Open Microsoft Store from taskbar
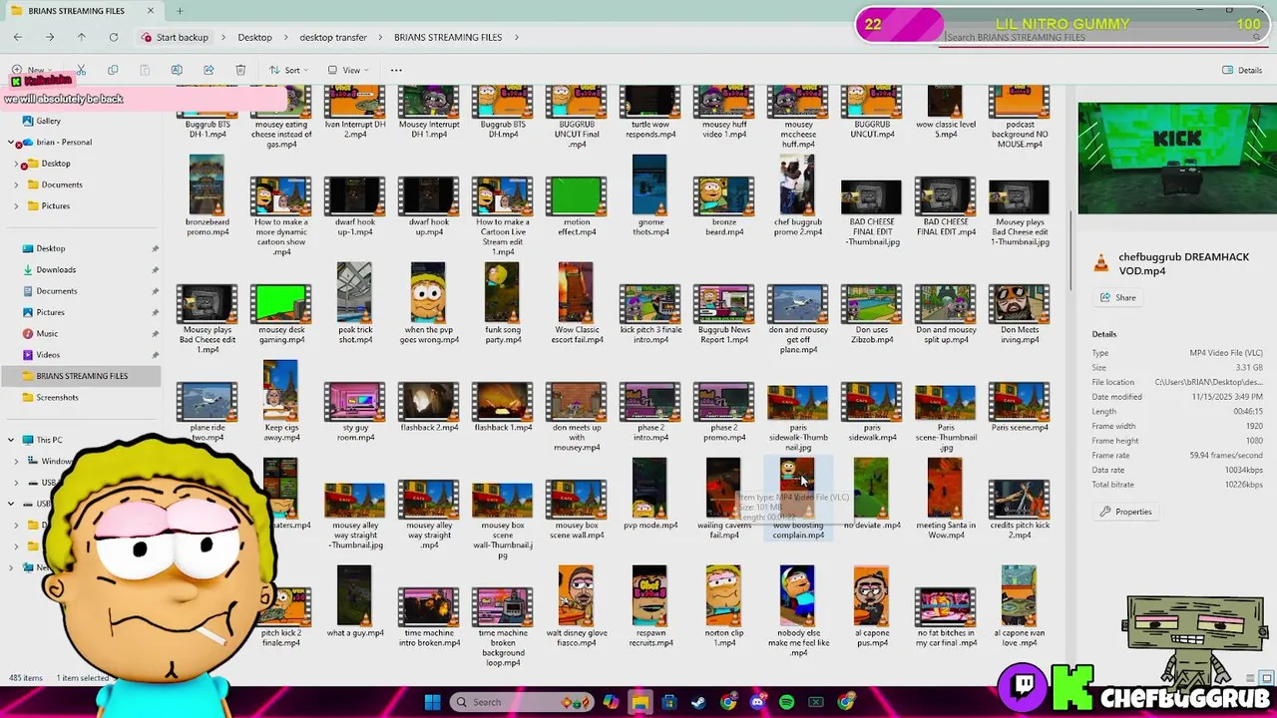Viewport: 1277px width, 718px height. (x=668, y=702)
